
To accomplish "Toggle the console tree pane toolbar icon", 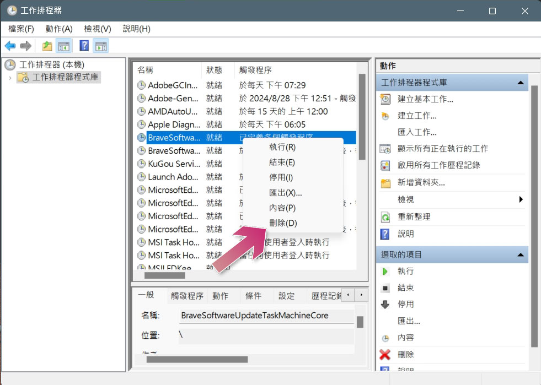I will [64, 46].
